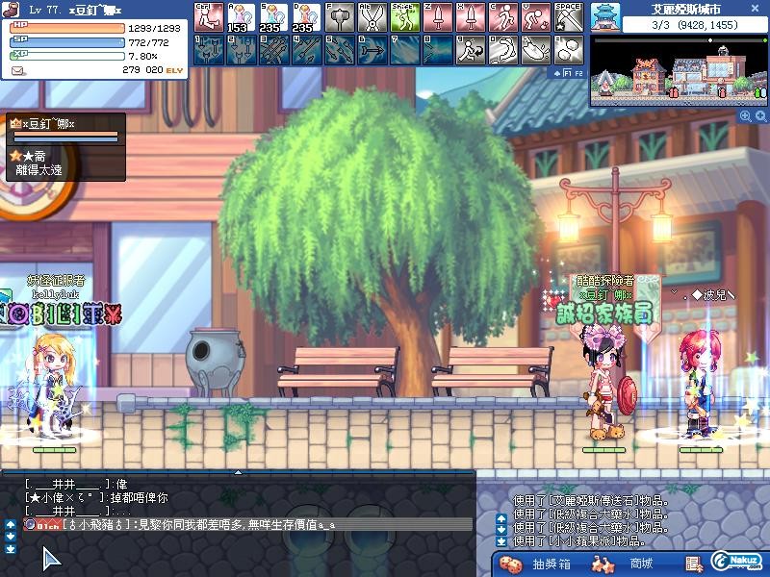Click the cookie lottery icon

(x=511, y=564)
